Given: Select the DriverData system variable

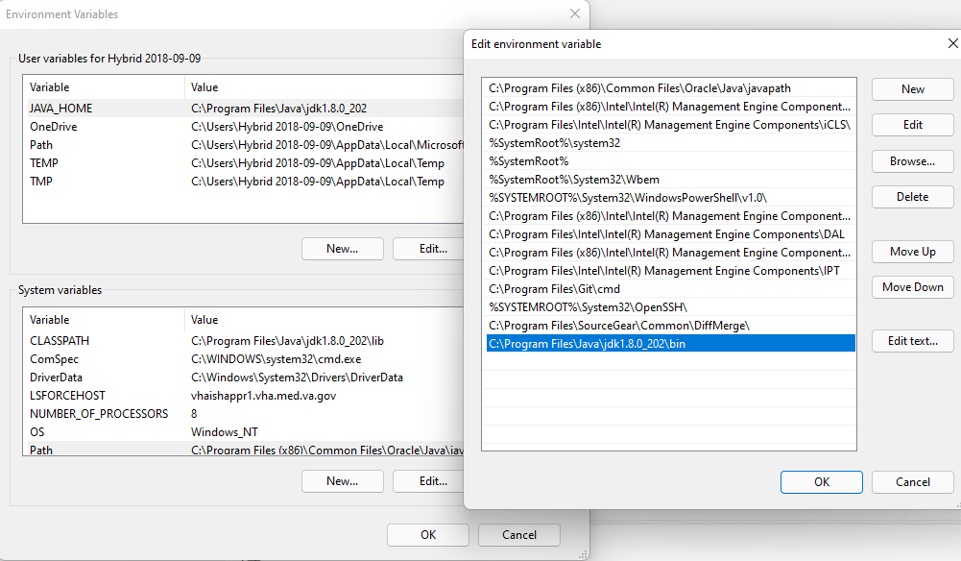Looking at the screenshot, I should 245,378.
